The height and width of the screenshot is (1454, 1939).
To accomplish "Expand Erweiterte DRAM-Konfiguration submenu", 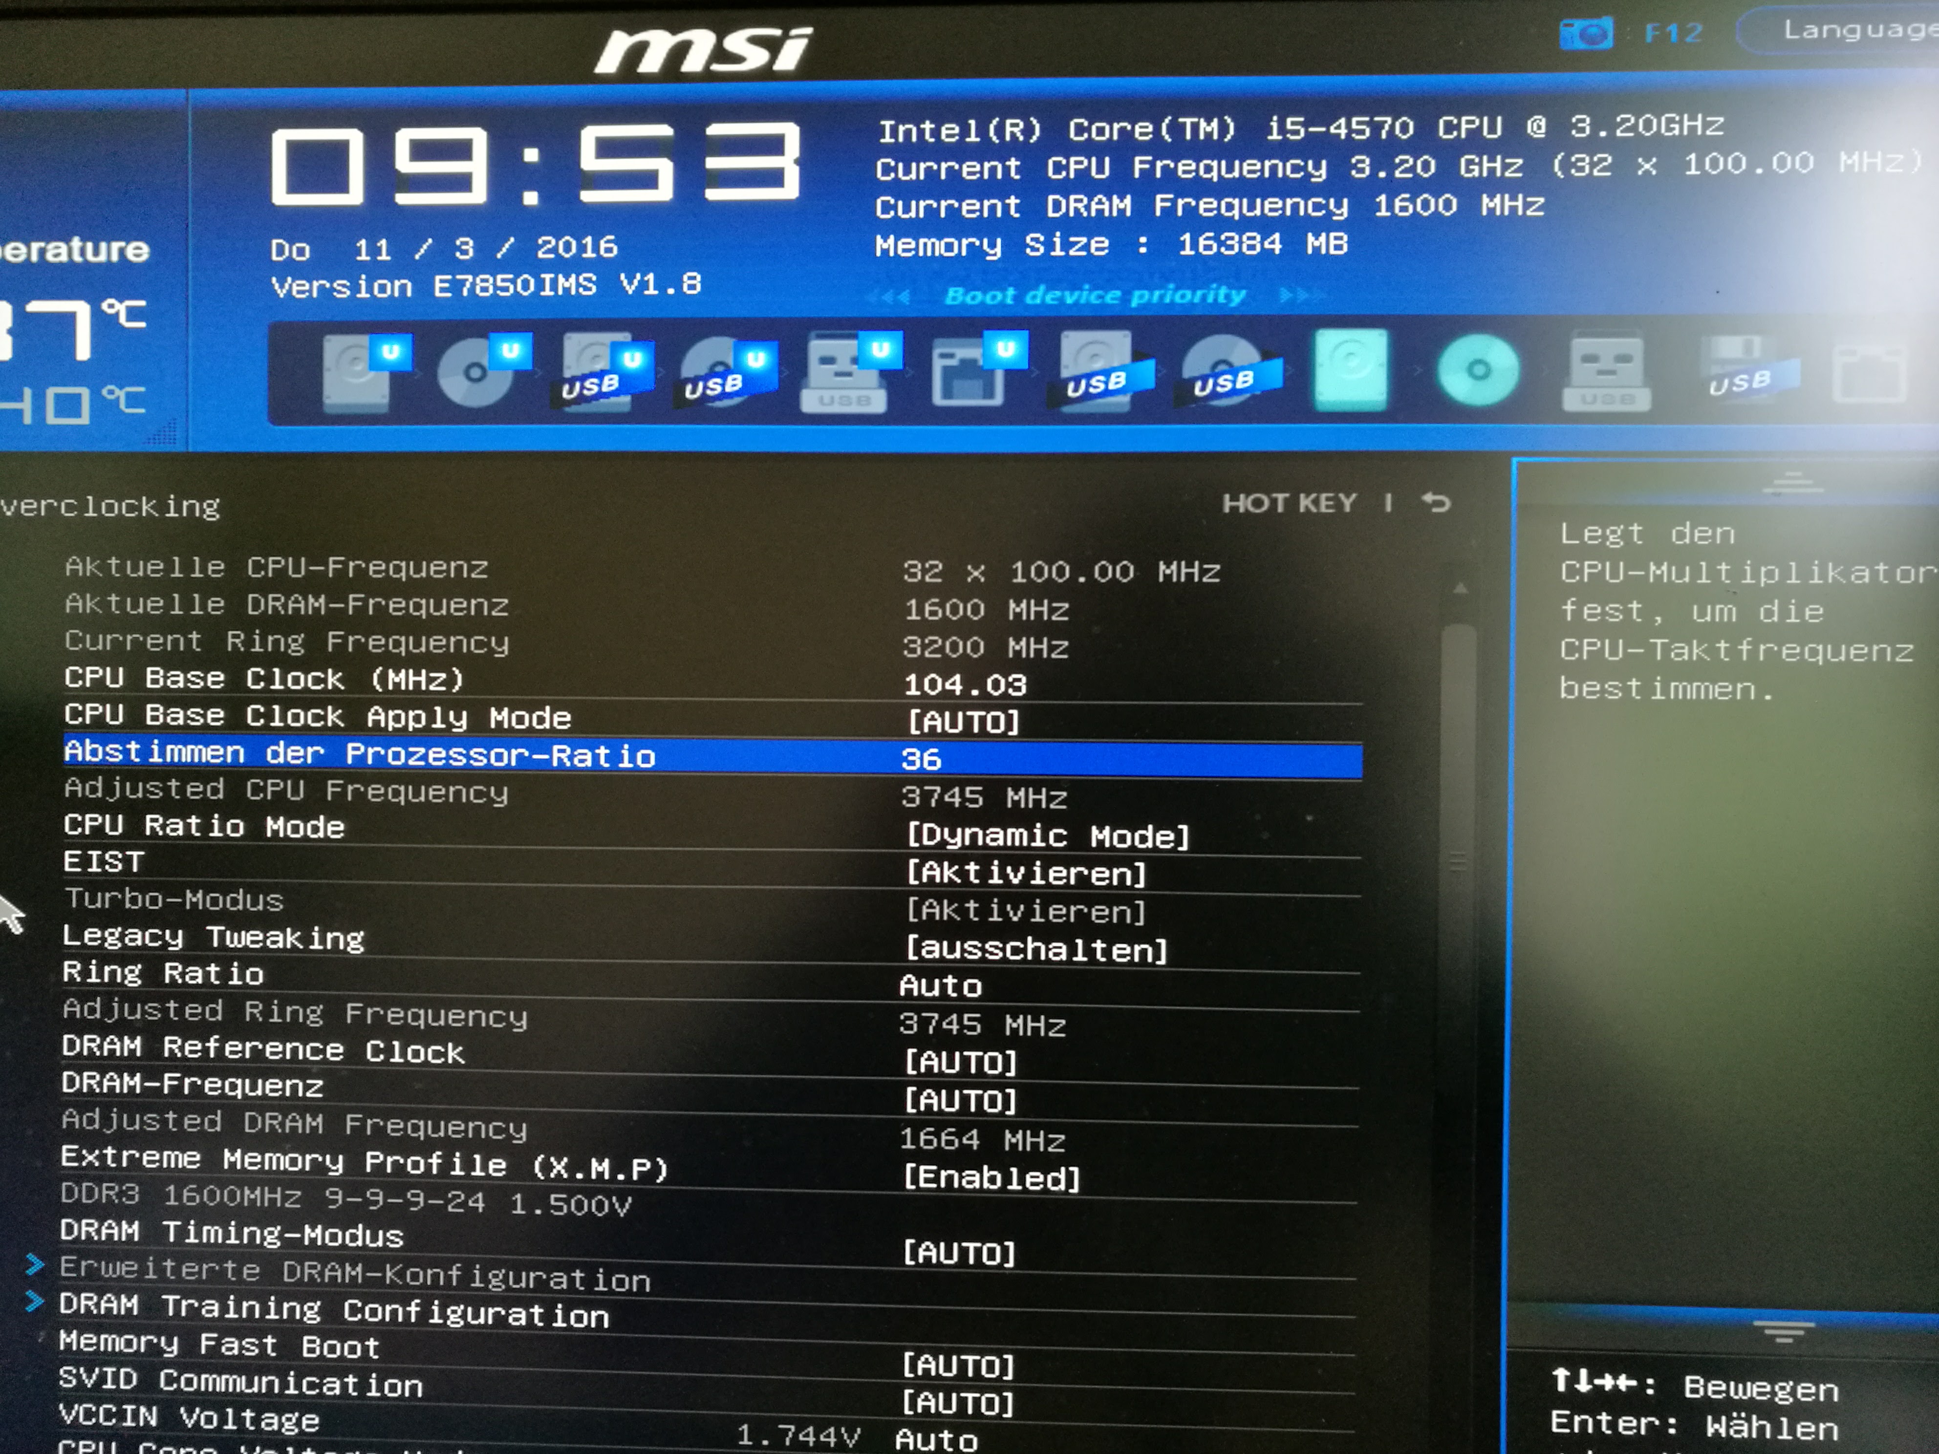I will tap(354, 1275).
